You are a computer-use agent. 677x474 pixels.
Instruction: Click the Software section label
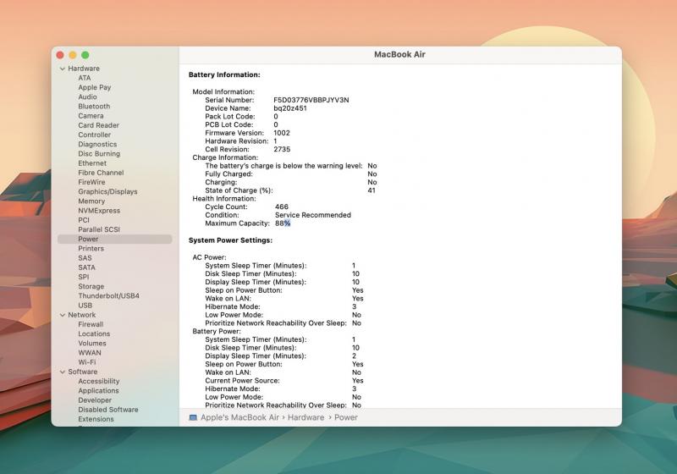click(x=82, y=372)
